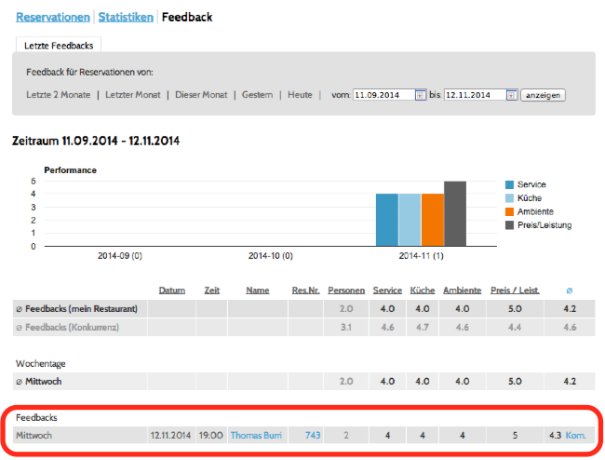Screen dimensions: 605x460
Task: Select the Feedbacks (mein Restaurant) row label
Action: tap(76, 309)
